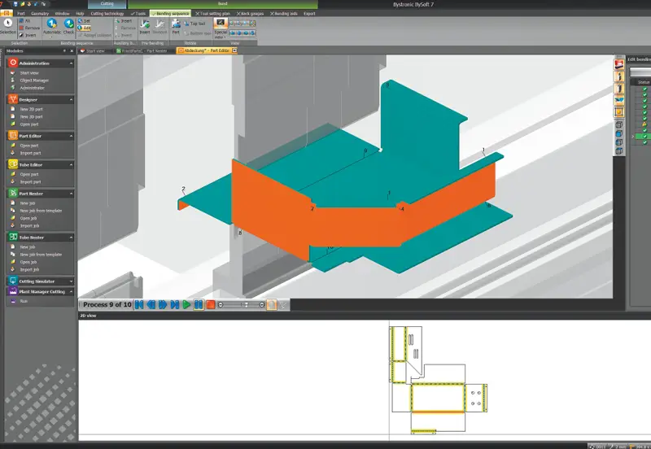
Task: Click the Geometry menu
Action: click(40, 14)
